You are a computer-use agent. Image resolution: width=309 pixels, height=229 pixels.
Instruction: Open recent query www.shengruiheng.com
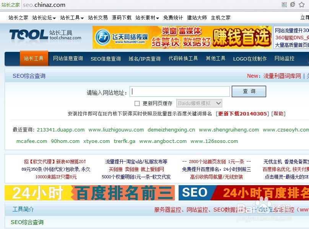tap(229, 130)
